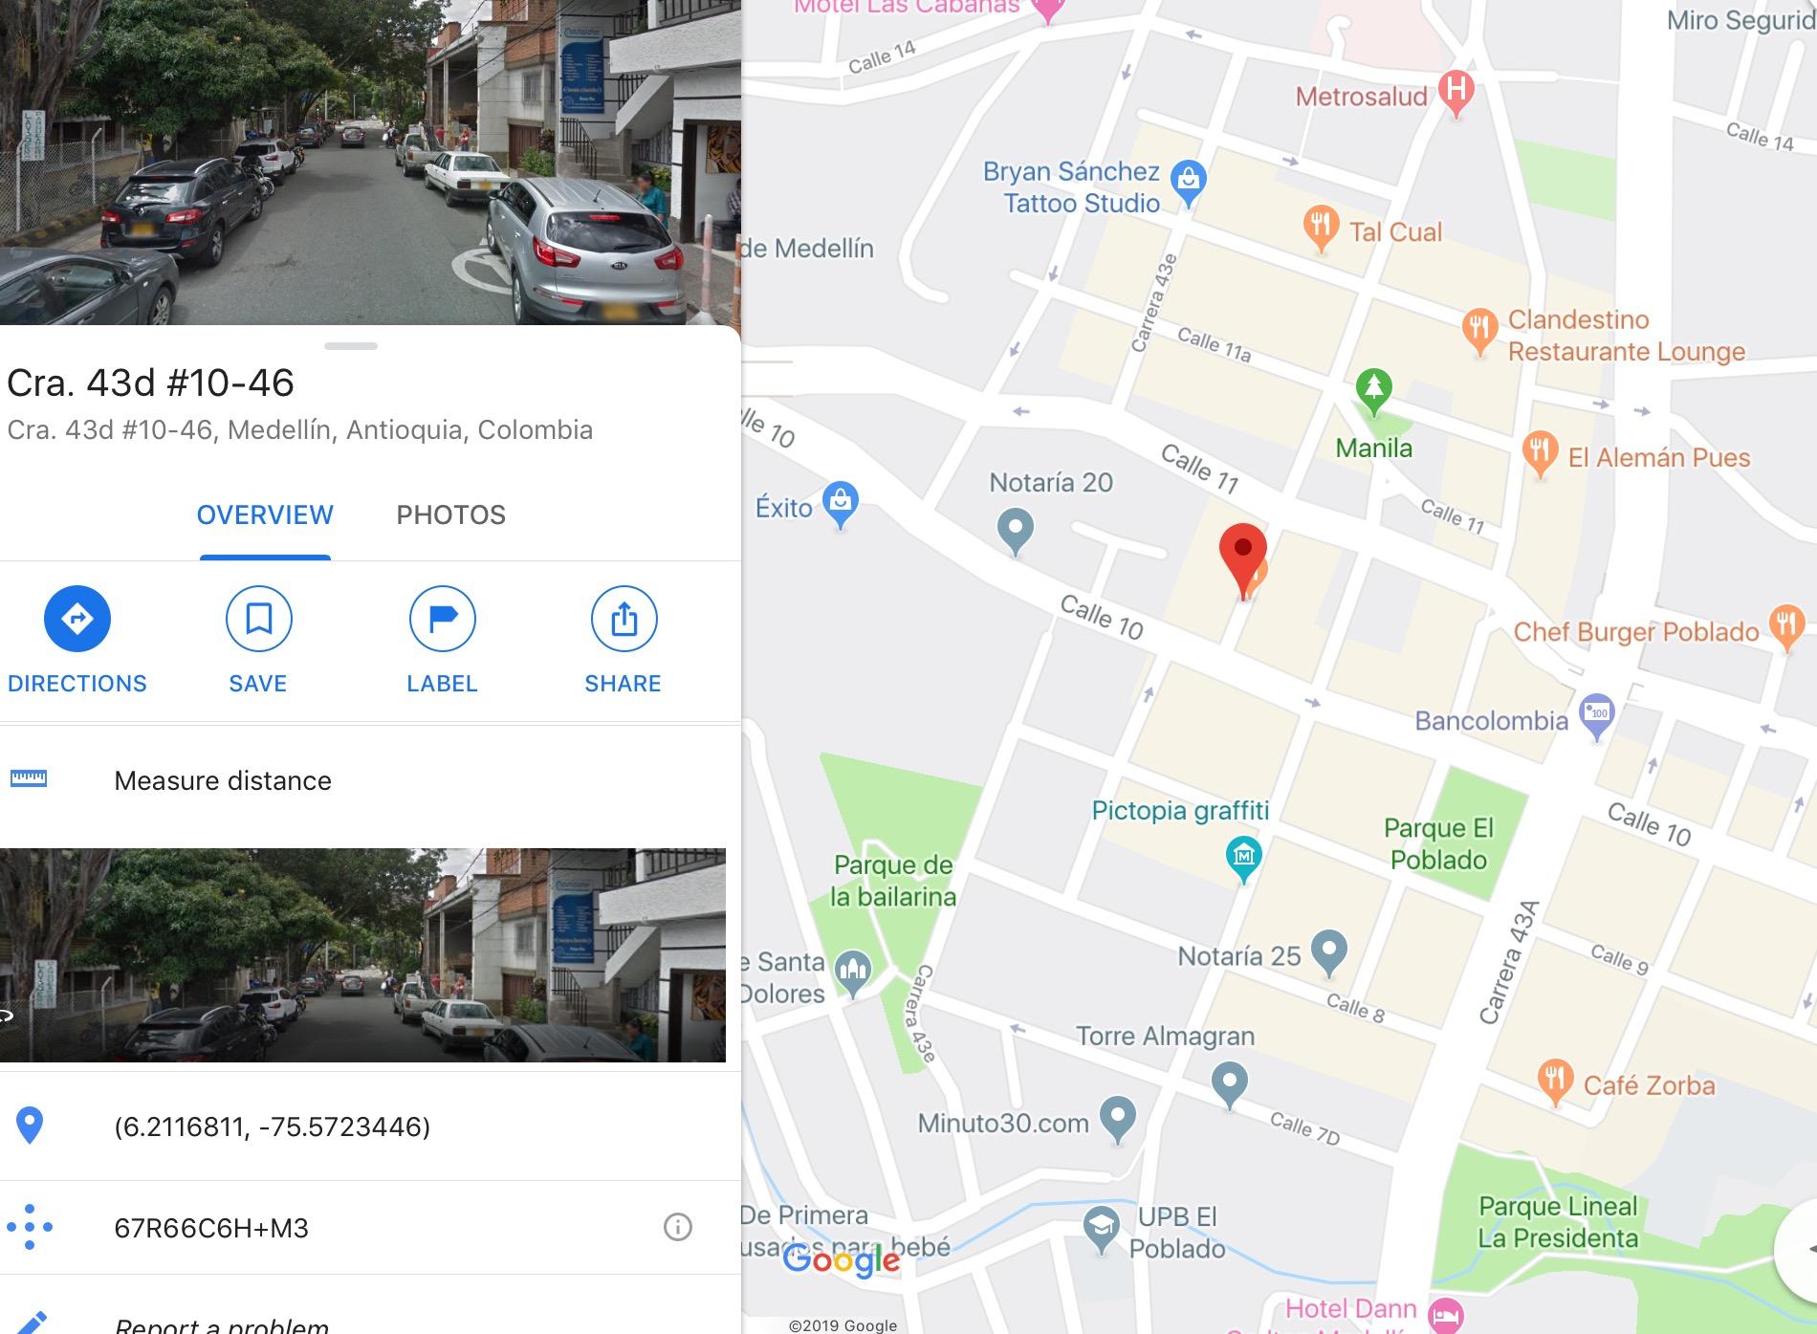Tap the Manila park marker
Image resolution: width=1817 pixels, height=1334 pixels.
click(1374, 391)
